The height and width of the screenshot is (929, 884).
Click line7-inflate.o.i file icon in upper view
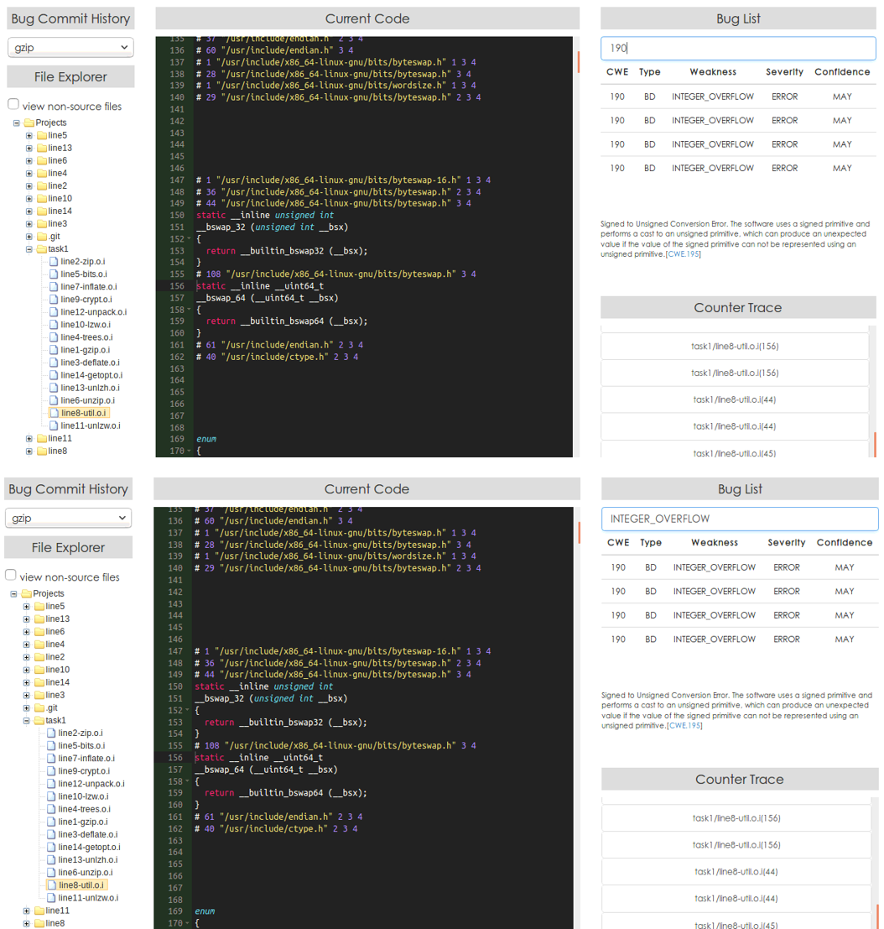pyautogui.click(x=54, y=287)
